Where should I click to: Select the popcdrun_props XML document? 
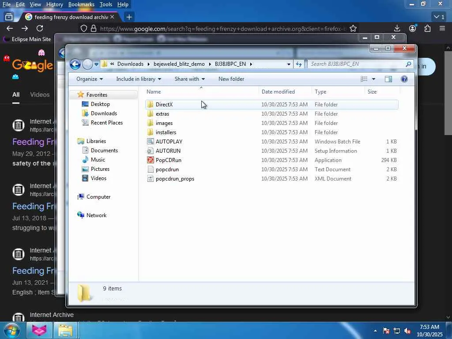coord(175,179)
